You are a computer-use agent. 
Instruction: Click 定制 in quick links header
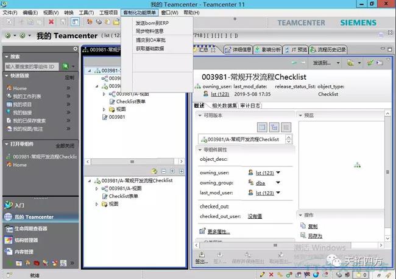(x=69, y=77)
